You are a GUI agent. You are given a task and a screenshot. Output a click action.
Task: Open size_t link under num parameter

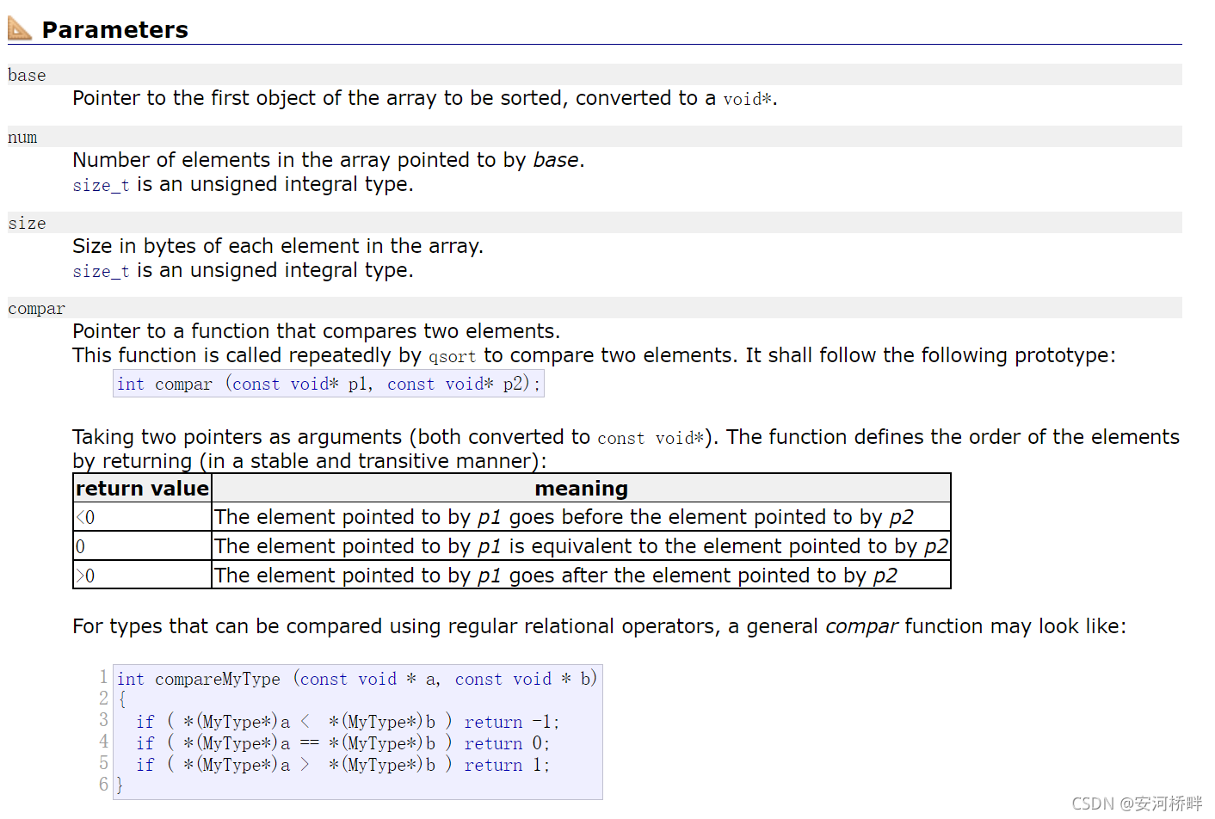click(101, 185)
